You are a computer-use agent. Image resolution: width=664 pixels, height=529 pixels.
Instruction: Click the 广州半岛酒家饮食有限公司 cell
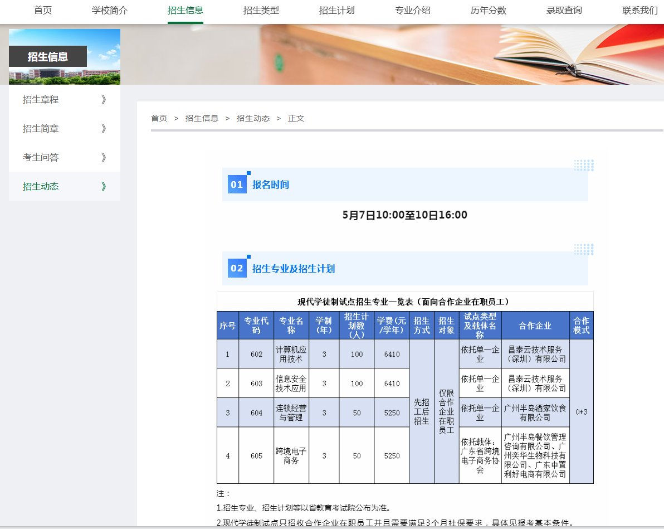click(x=535, y=413)
